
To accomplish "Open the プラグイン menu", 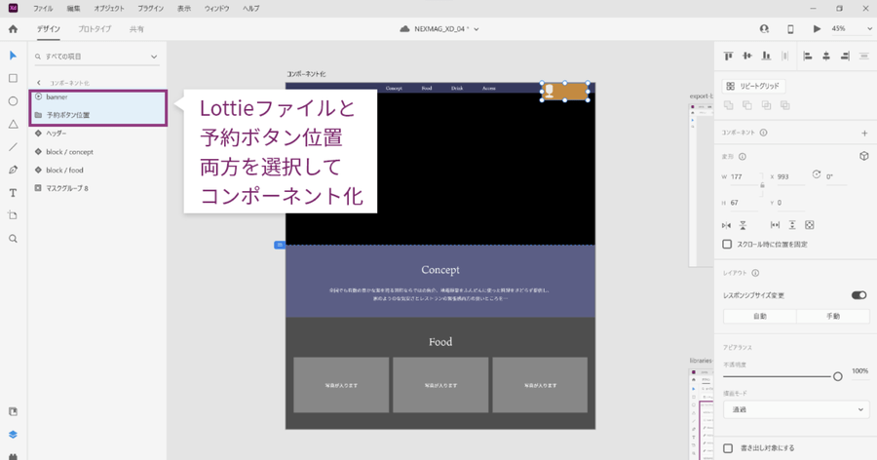I will click(150, 9).
